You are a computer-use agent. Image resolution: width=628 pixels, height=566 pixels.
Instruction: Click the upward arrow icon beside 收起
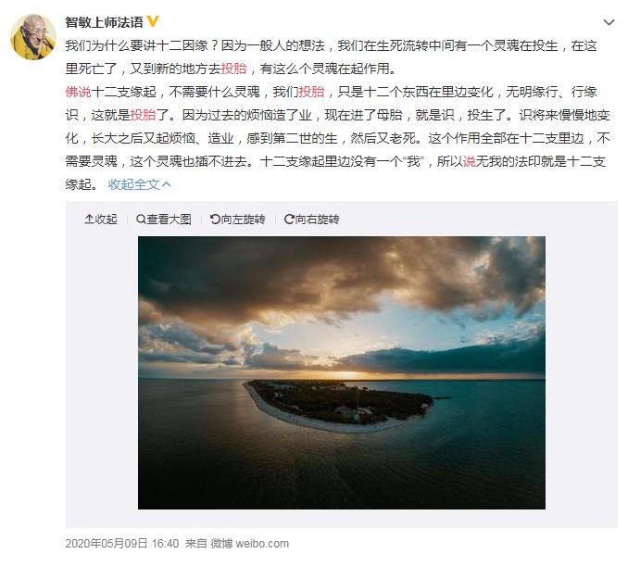pos(89,220)
